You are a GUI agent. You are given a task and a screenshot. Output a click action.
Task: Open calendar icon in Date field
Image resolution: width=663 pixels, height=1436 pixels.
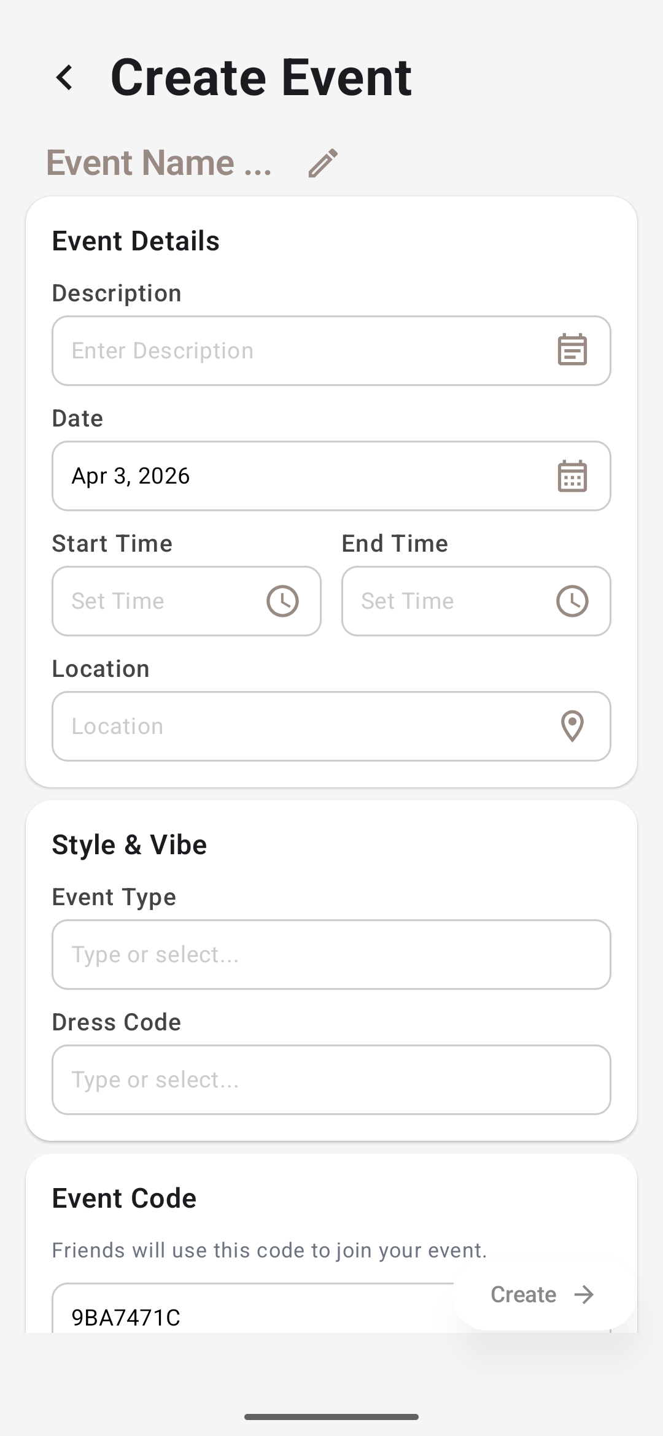click(x=572, y=476)
